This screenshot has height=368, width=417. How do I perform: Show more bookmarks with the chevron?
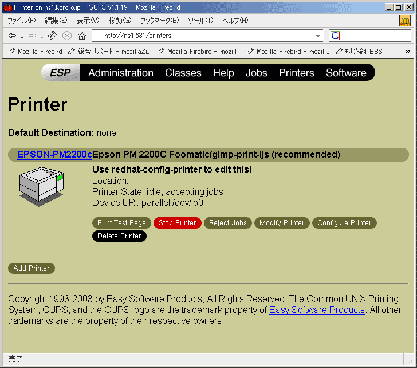tap(407, 52)
